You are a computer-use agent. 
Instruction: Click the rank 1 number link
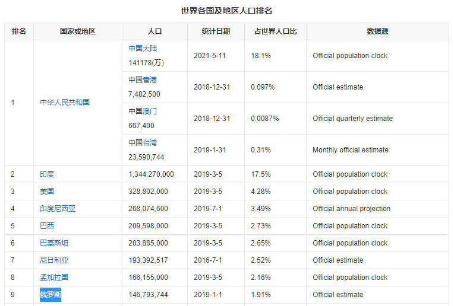[12, 103]
